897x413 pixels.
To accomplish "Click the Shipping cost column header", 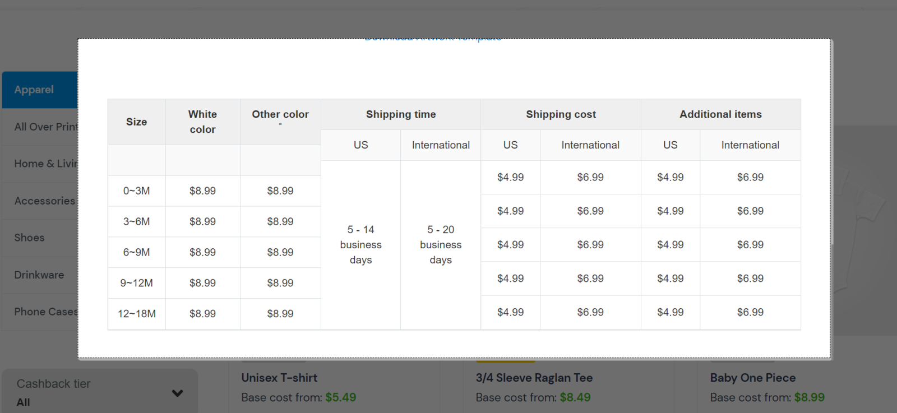I will click(x=561, y=114).
